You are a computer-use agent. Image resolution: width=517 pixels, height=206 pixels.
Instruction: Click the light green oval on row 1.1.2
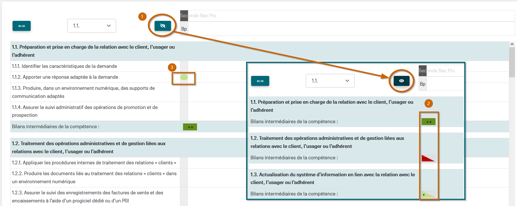pos(184,77)
